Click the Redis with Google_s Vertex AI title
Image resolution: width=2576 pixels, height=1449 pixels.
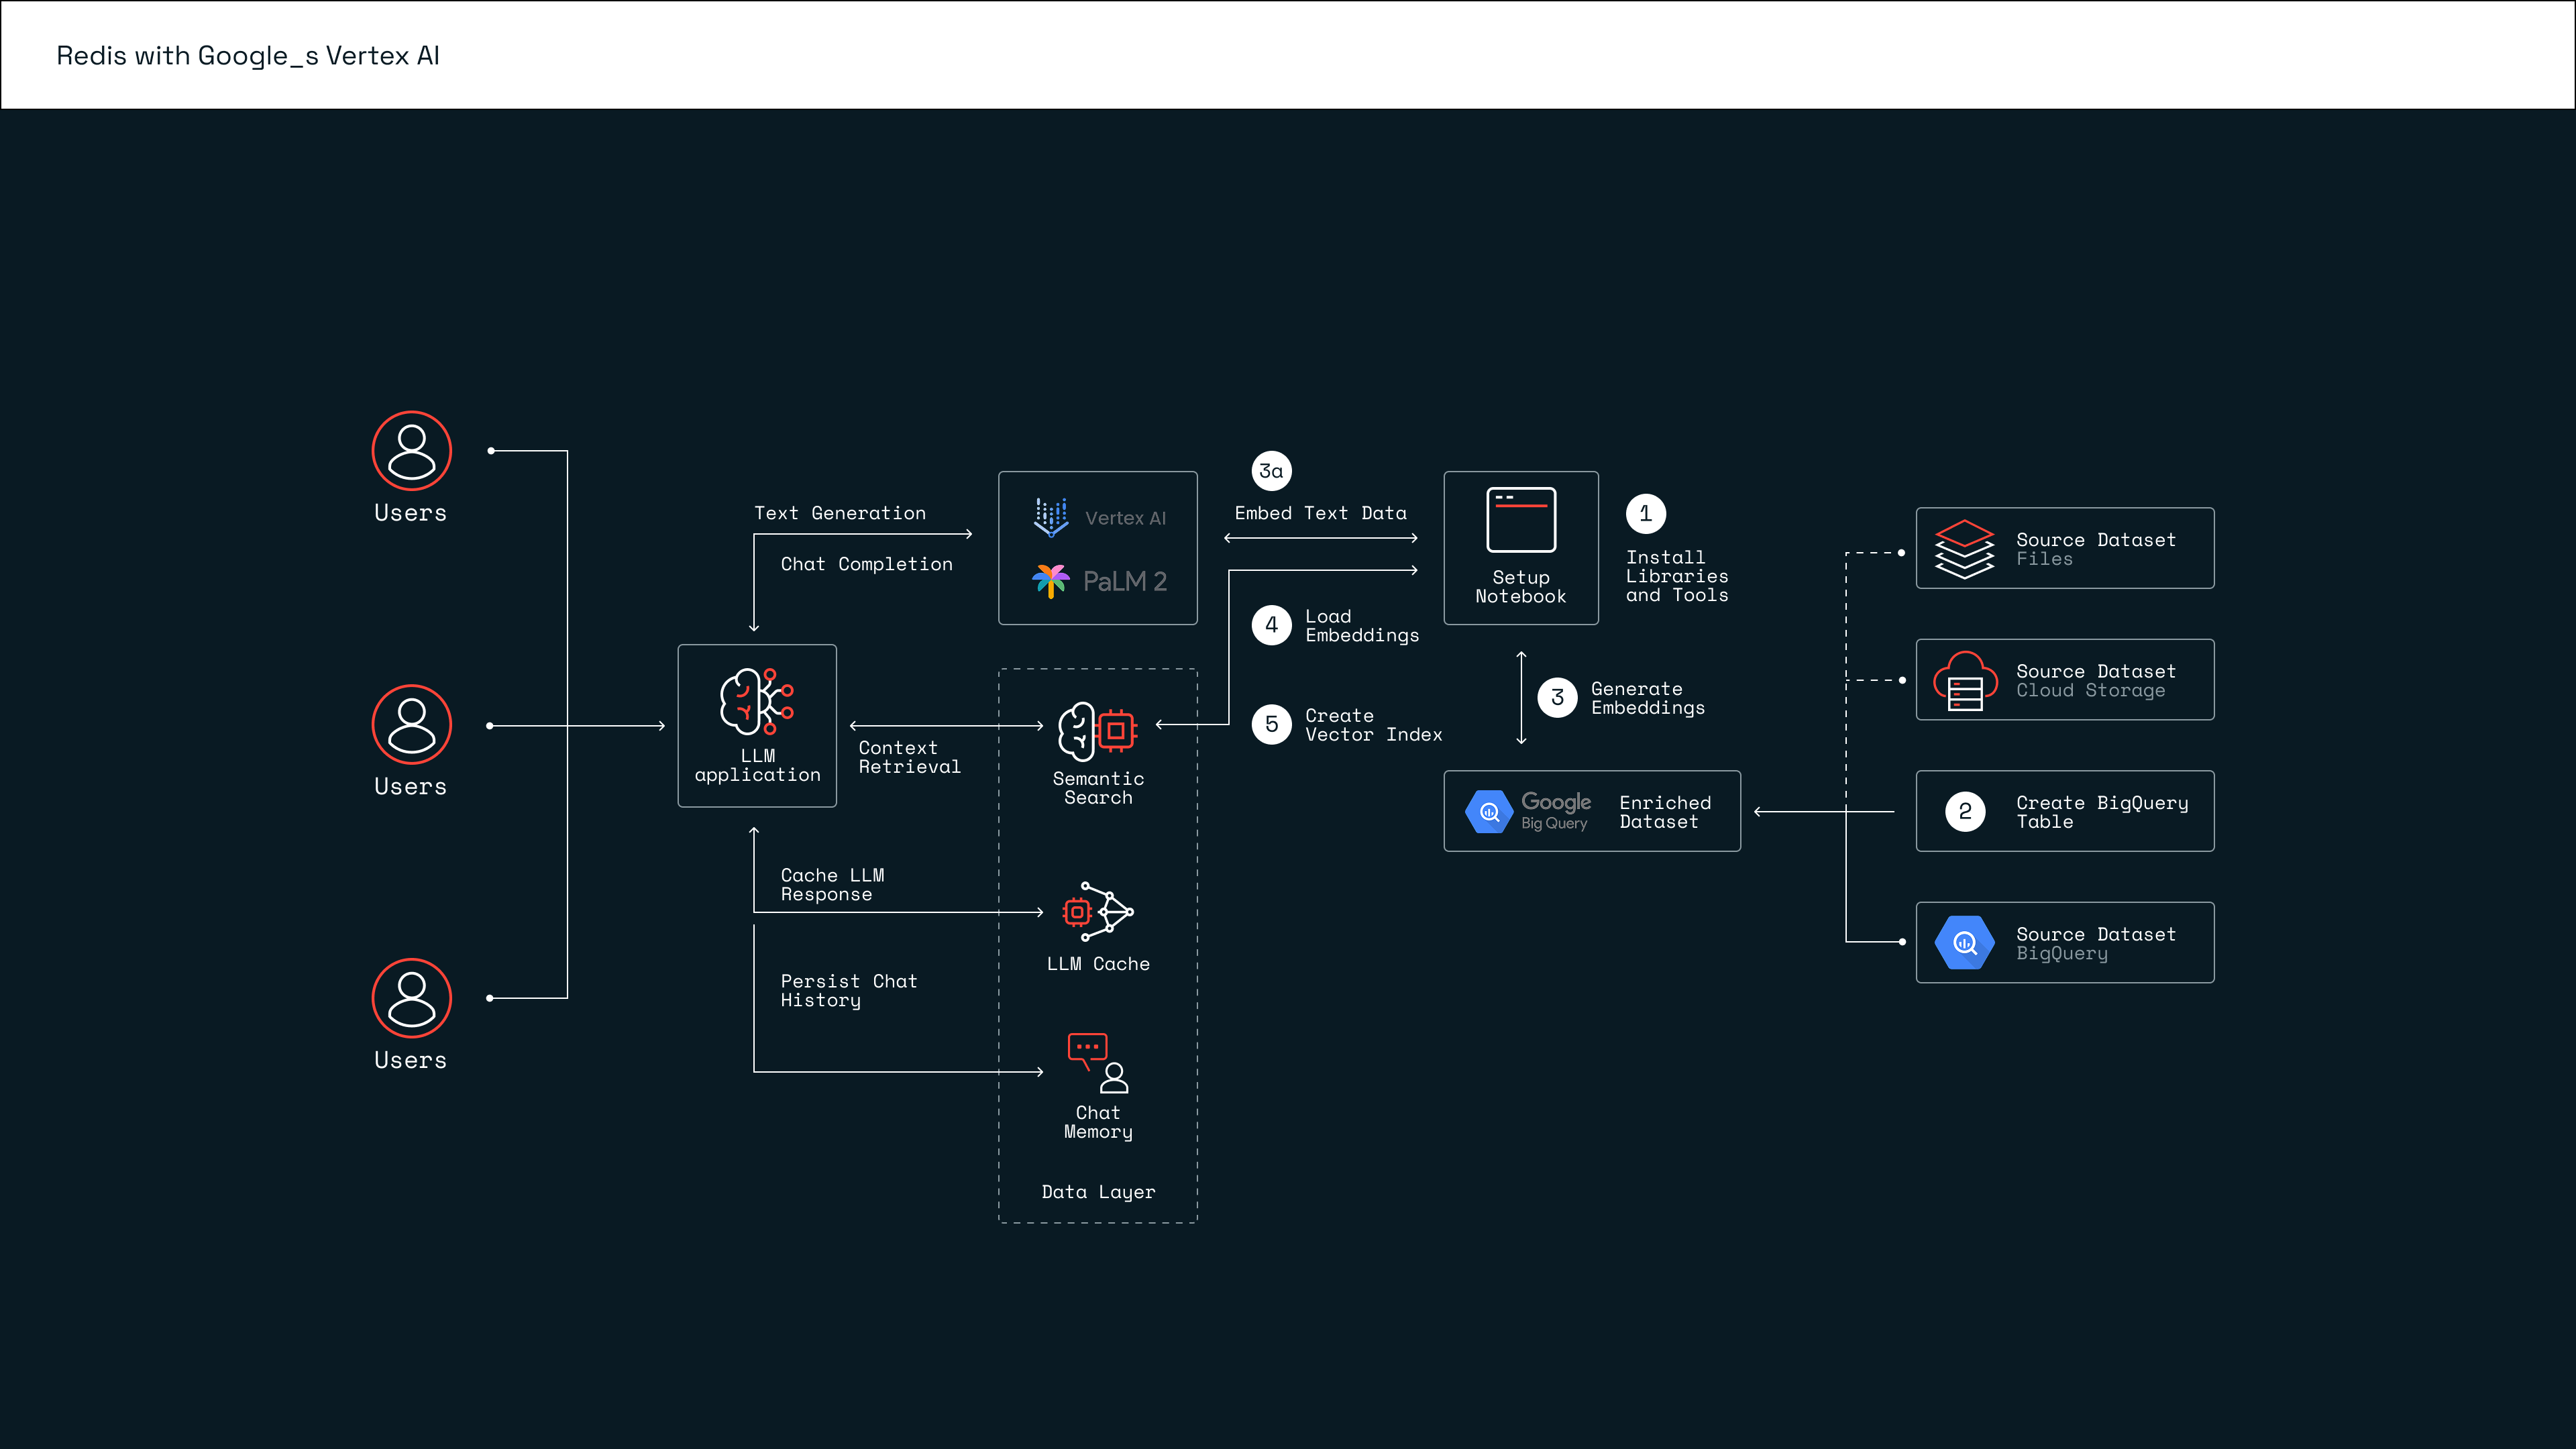(x=248, y=56)
